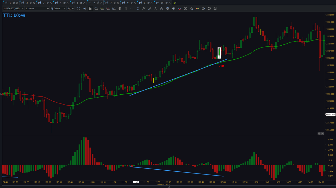Detach chart tab 2 into window
Screen dimensions: 336x188
click(31, 3)
